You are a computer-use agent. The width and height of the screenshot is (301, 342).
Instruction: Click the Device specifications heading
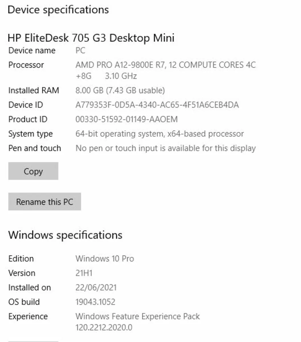[58, 9]
